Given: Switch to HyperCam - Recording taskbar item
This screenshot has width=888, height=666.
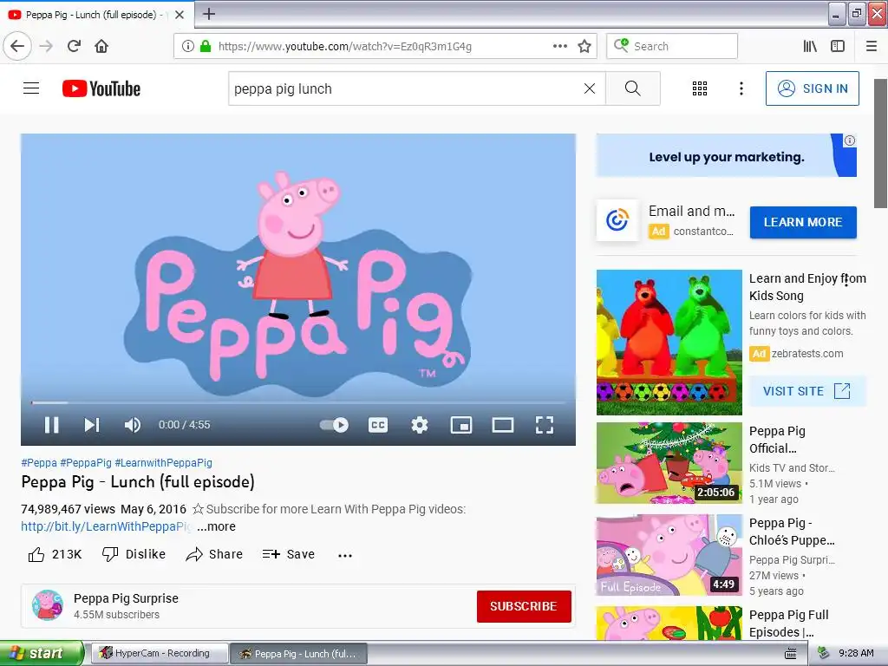Looking at the screenshot, I should coord(160,653).
